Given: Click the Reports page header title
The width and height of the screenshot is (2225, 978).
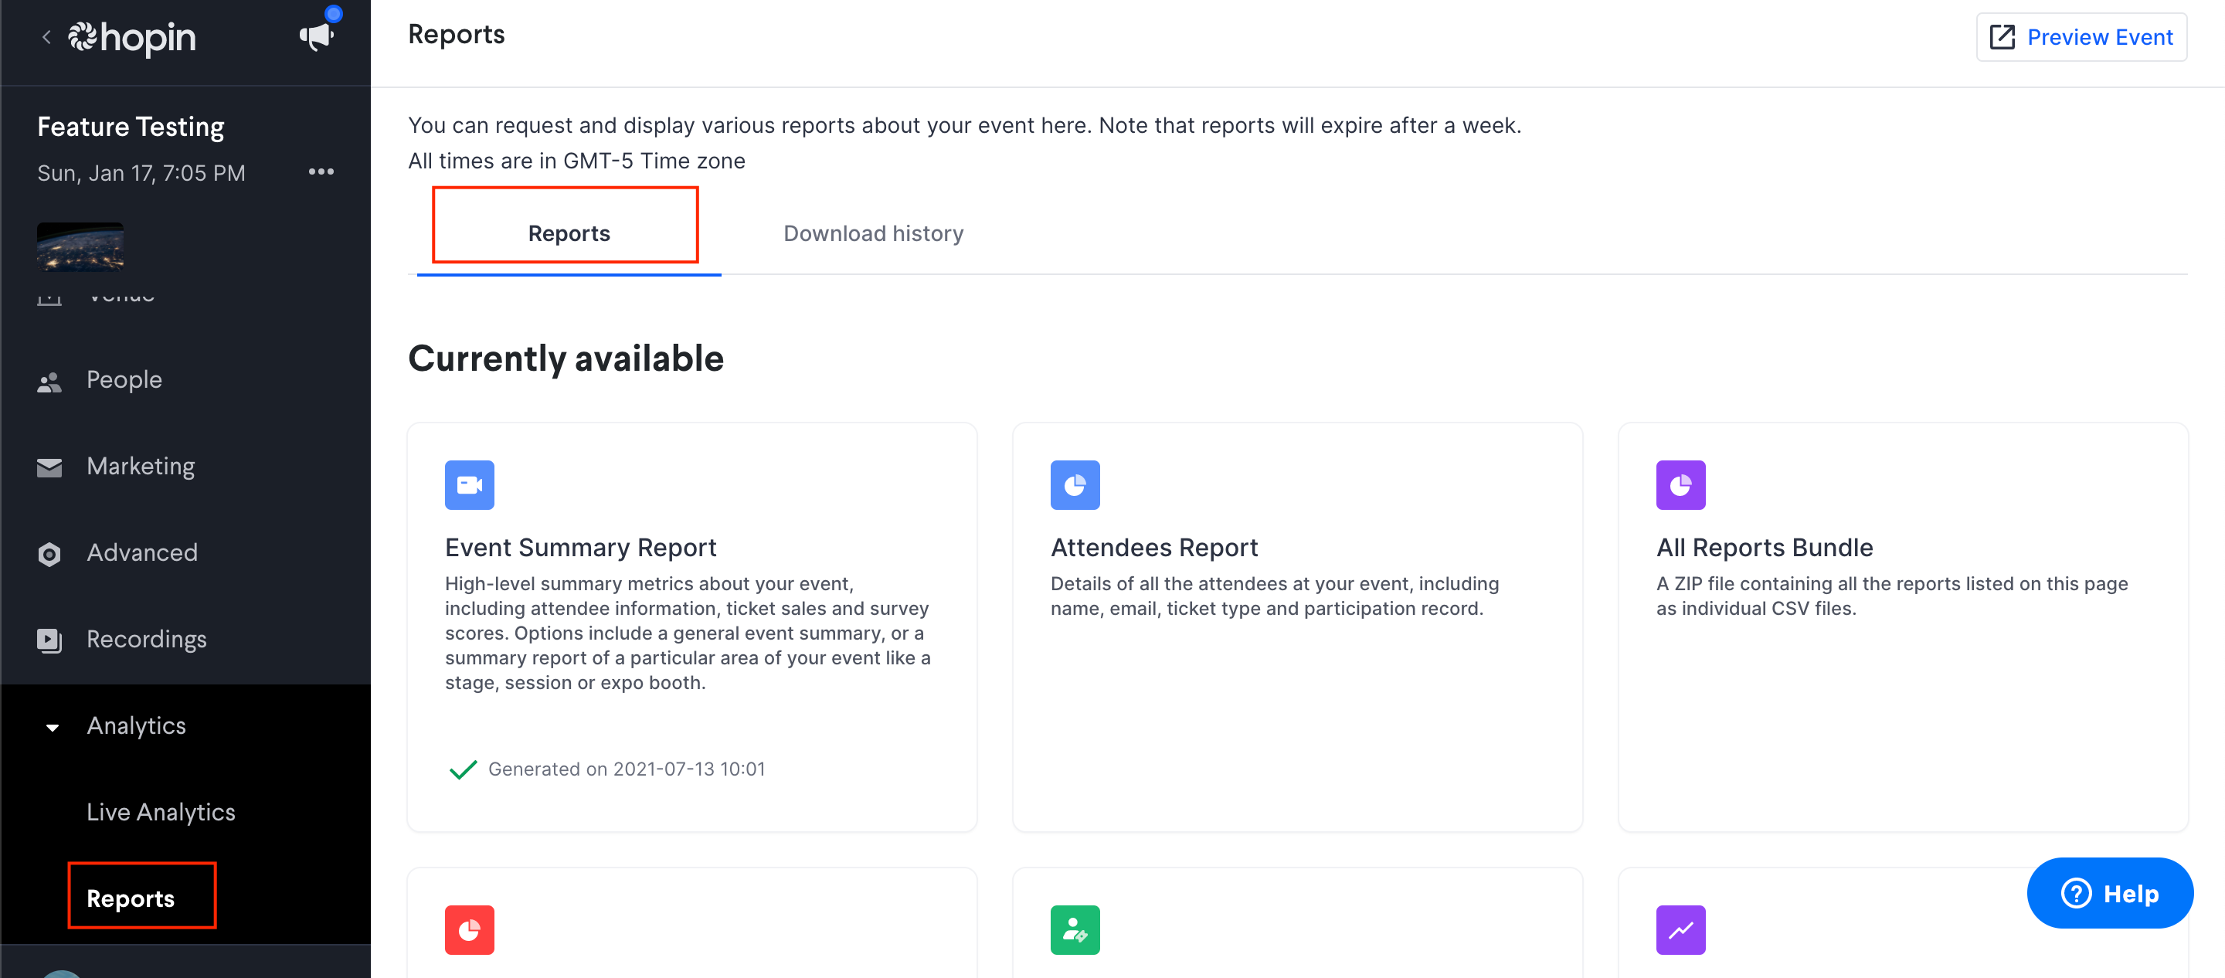Looking at the screenshot, I should pos(456,35).
